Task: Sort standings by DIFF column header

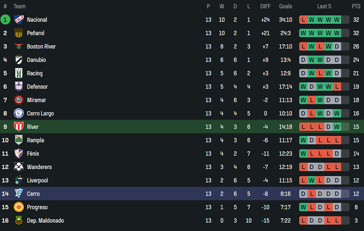Action: 265,7
